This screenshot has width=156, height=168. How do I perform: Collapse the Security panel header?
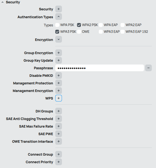[x=3, y=2]
